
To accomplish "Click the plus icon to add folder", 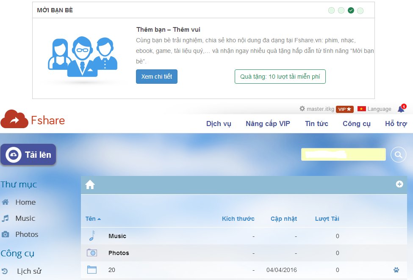I will pos(399,184).
